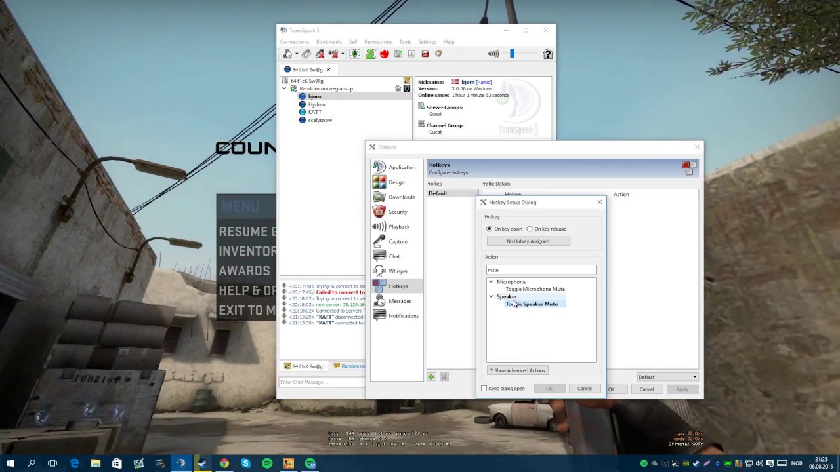Click the mute speakers icon in TeamSpeak toolbar
Viewport: 840px width, 472px height.
pyautogui.click(x=333, y=54)
